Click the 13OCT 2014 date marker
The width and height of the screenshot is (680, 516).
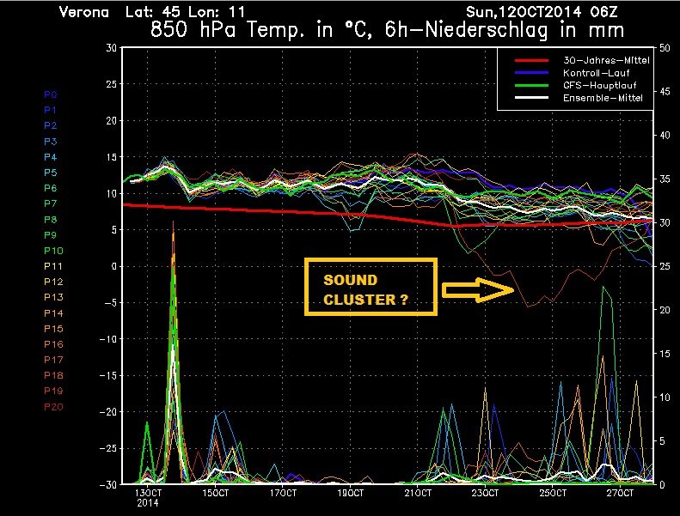coord(147,499)
